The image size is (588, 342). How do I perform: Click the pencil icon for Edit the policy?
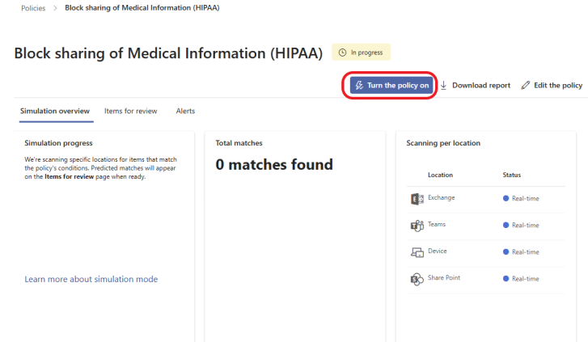(x=526, y=86)
